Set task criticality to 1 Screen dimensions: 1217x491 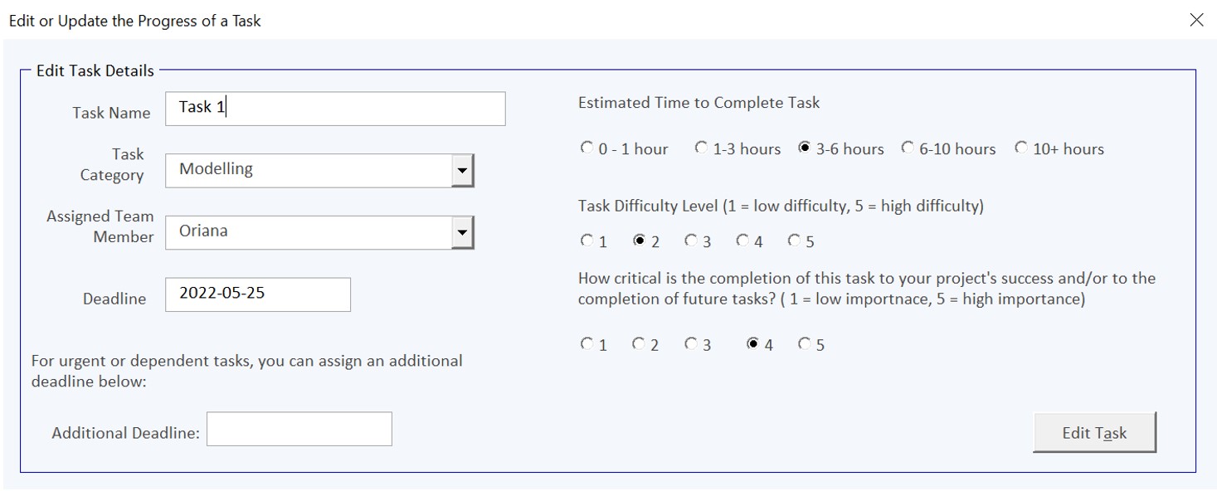[586, 344]
